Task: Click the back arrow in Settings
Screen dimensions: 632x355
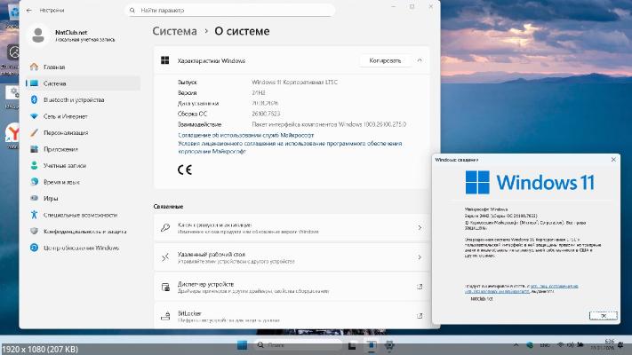Action: 30,12
